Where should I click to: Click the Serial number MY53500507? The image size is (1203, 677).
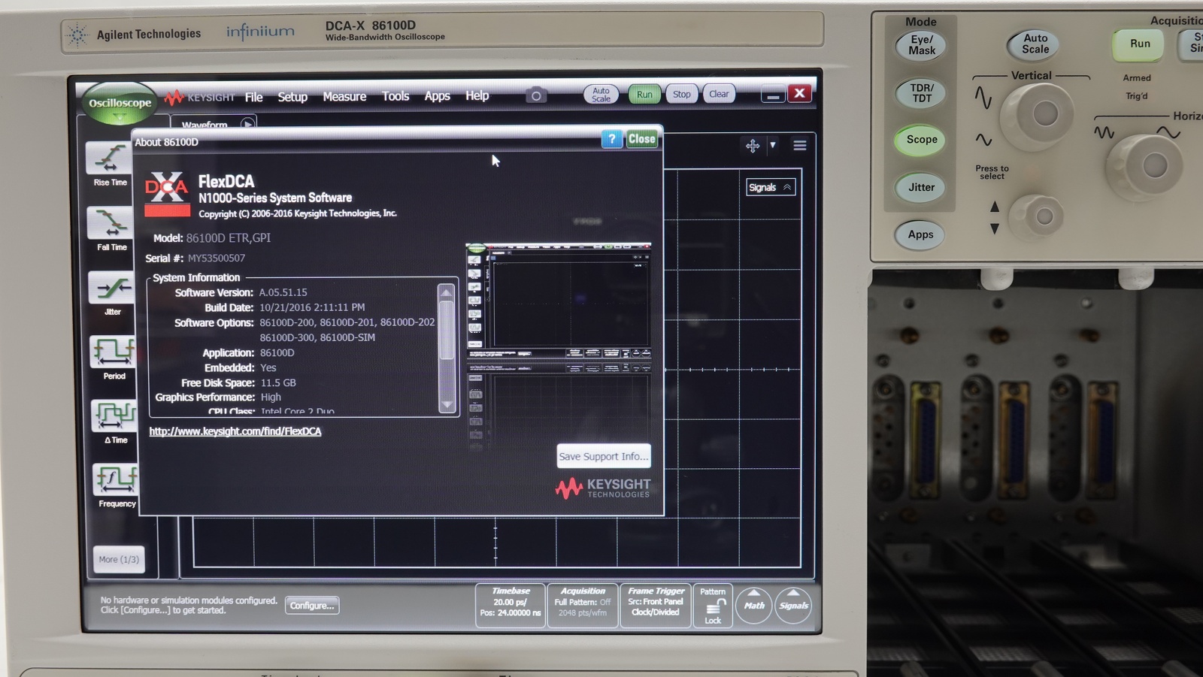pyautogui.click(x=217, y=258)
